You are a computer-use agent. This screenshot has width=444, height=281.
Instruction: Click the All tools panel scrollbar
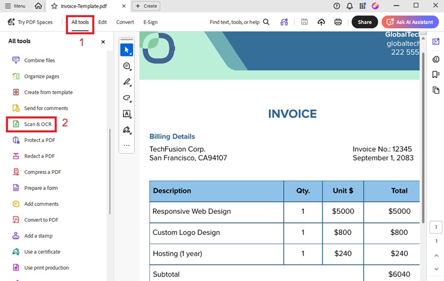110,172
